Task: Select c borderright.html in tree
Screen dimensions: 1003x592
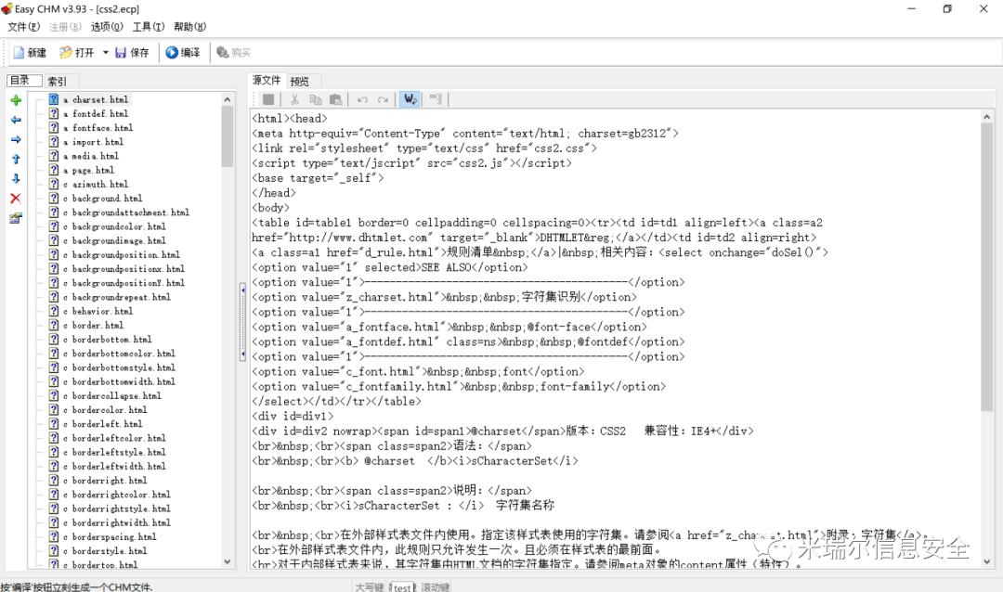Action: click(x=105, y=480)
